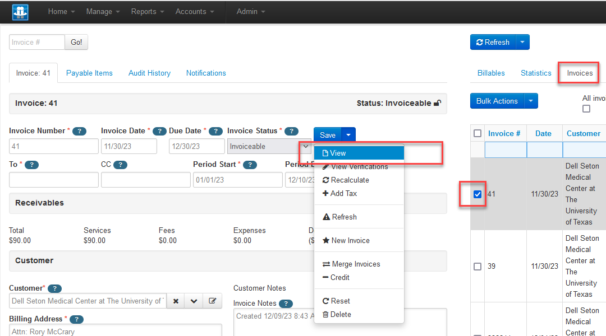
Task: Choose View from the Save menu
Action: (x=359, y=153)
